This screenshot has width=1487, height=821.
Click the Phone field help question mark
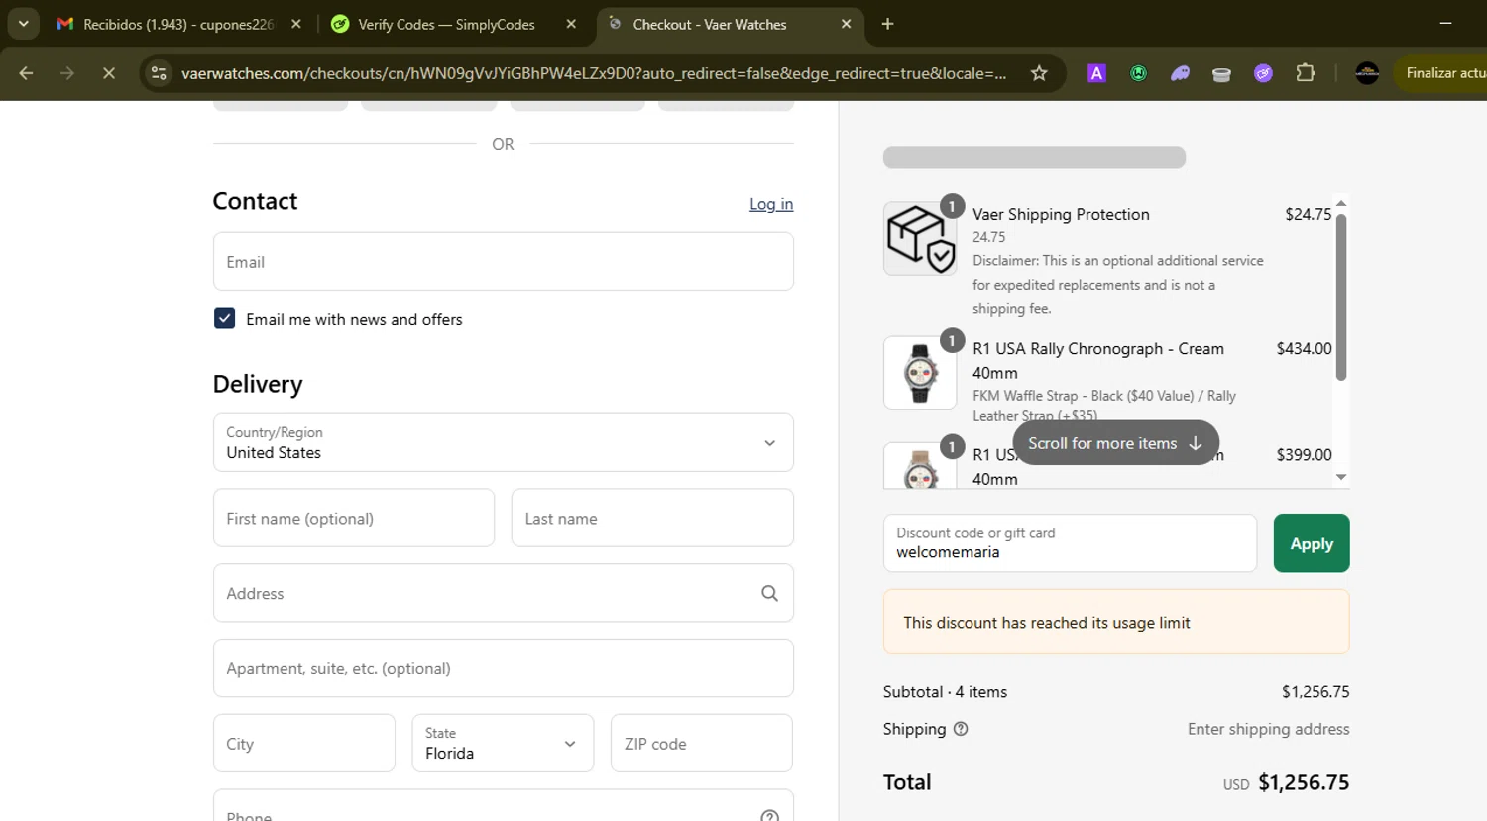(x=769, y=816)
